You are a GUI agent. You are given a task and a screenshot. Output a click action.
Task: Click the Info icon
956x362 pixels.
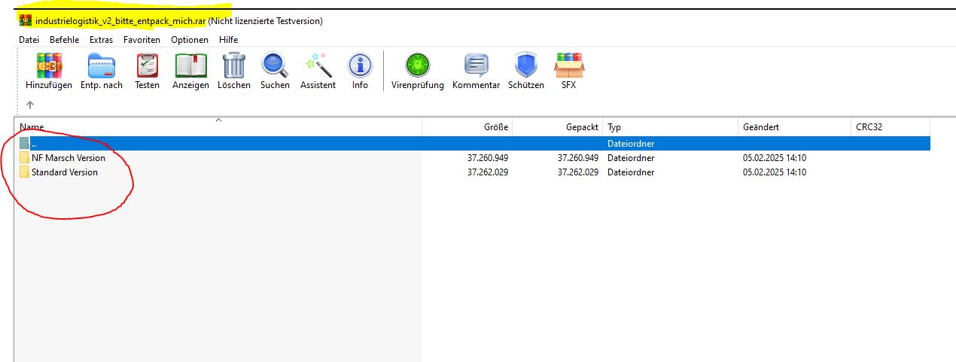click(x=360, y=65)
